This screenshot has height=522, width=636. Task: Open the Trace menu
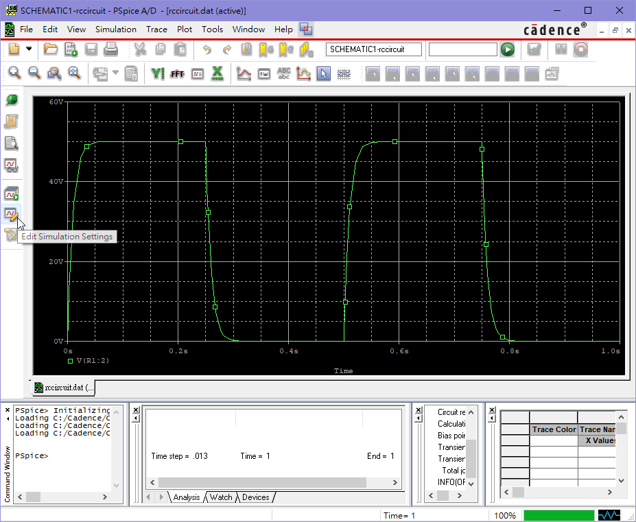coord(156,29)
